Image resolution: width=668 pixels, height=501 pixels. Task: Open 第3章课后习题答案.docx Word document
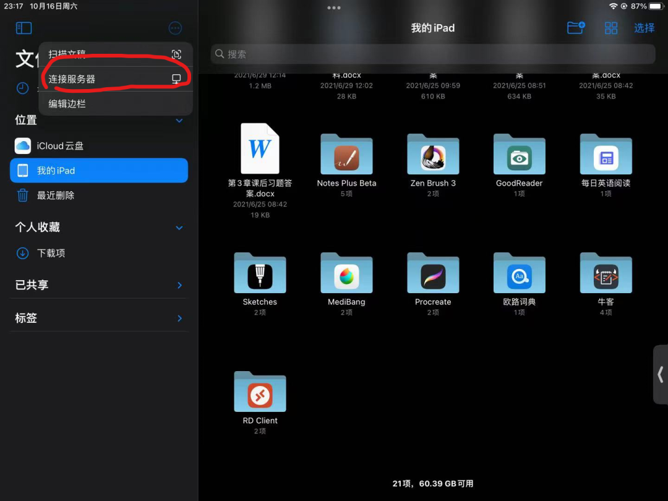tap(260, 171)
